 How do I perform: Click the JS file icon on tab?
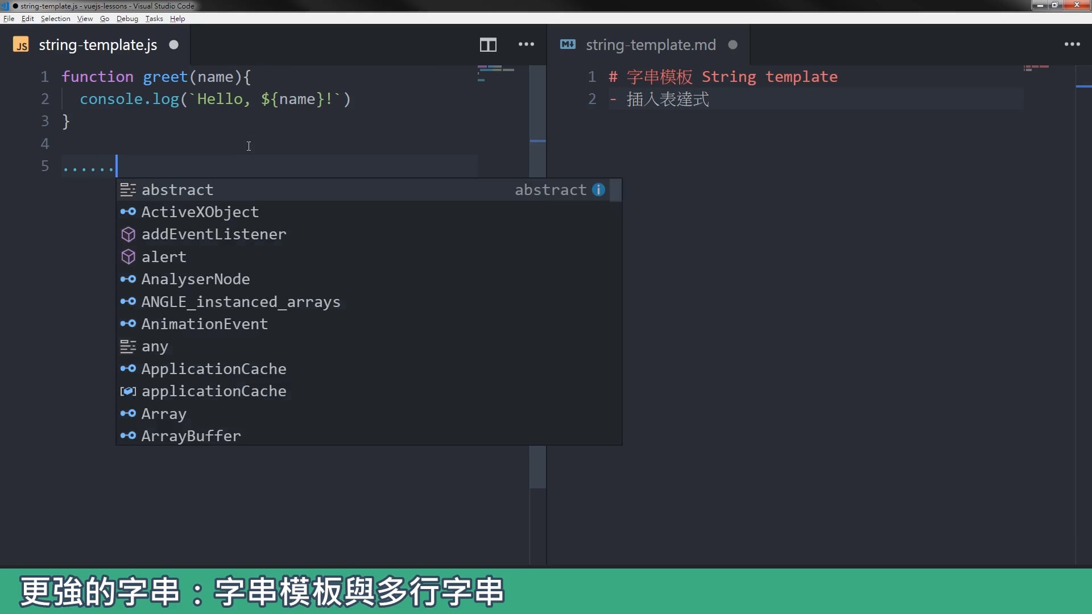[21, 45]
